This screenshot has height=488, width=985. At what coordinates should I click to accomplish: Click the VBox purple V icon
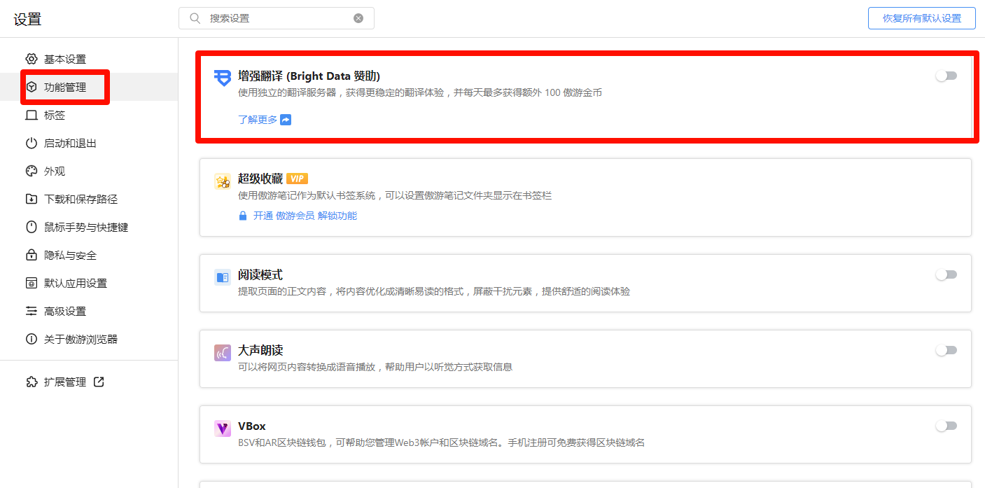coord(222,428)
